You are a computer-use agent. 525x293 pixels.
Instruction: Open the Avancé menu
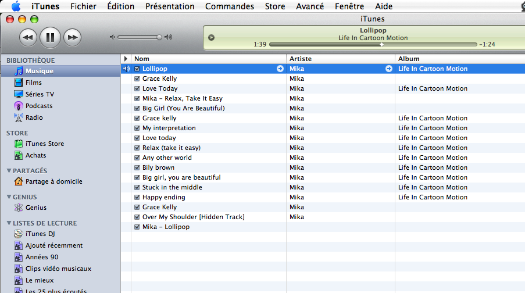pos(310,6)
